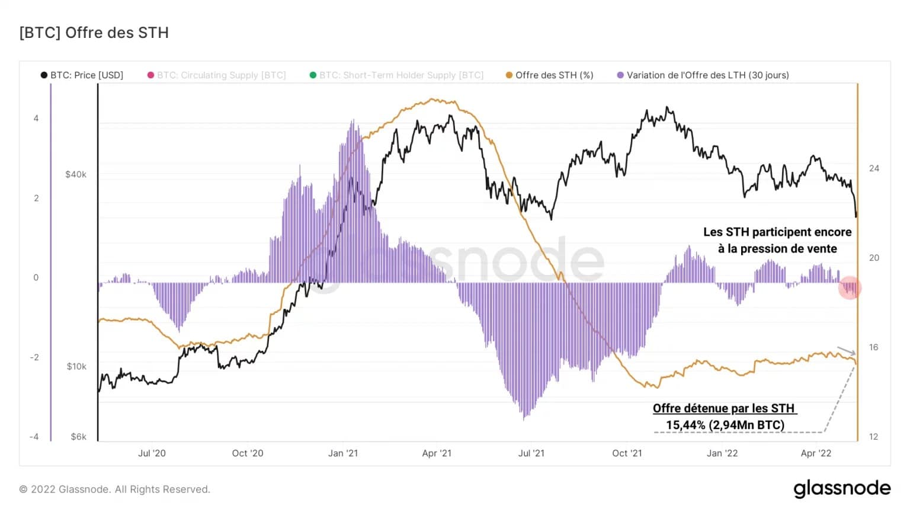Image resolution: width=910 pixels, height=512 pixels.
Task: Click the black Price legend dot
Action: click(44, 75)
